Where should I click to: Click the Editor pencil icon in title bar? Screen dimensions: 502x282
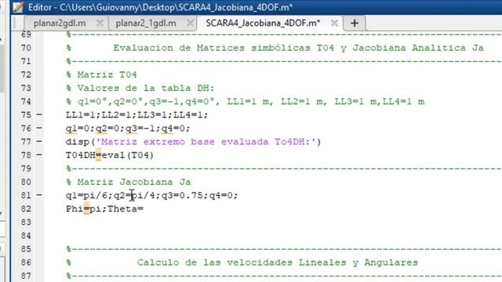(x=18, y=7)
